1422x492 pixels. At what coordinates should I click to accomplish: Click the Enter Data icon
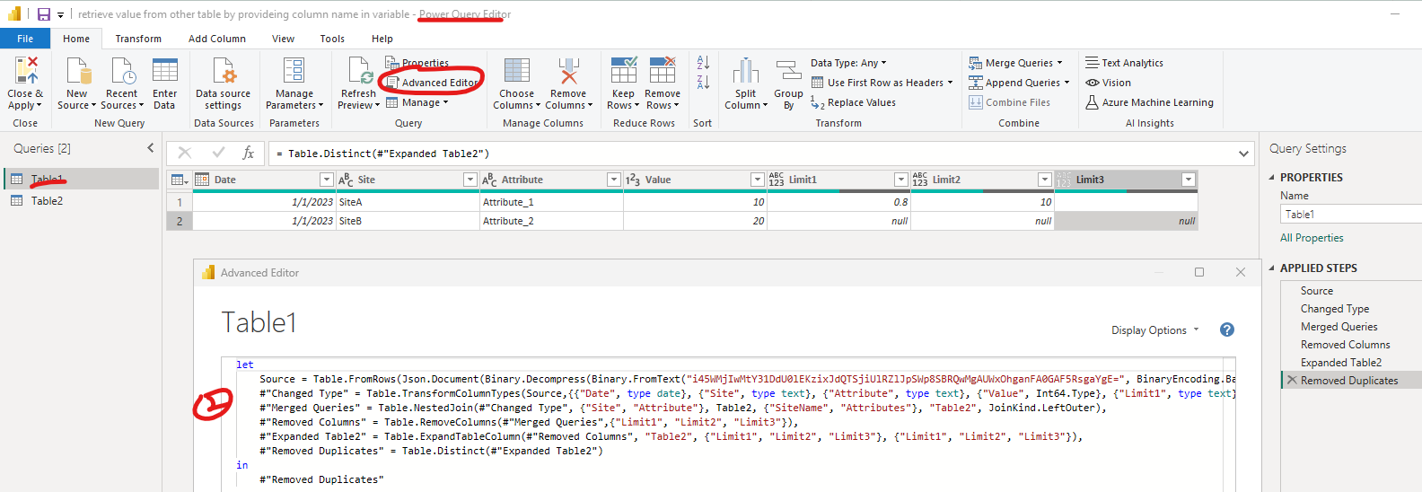(x=165, y=71)
